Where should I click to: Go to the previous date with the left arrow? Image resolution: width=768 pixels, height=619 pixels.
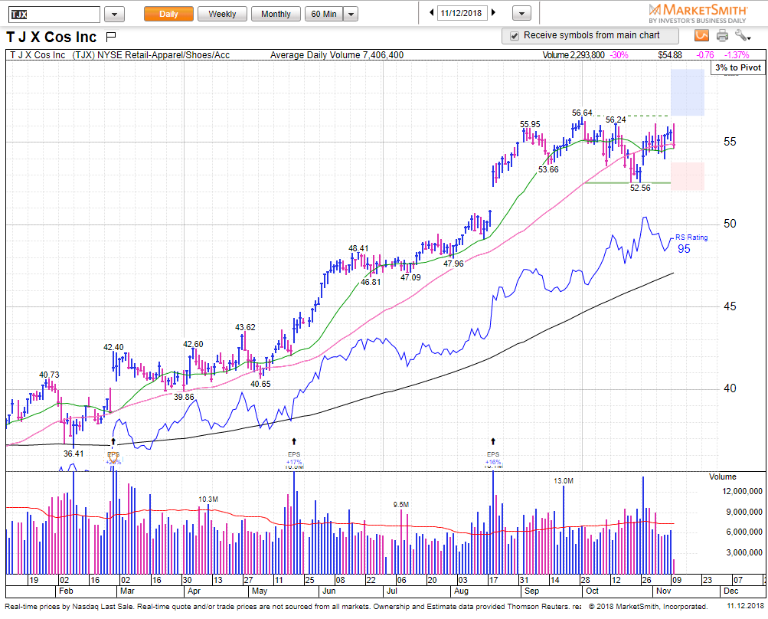[x=432, y=13]
